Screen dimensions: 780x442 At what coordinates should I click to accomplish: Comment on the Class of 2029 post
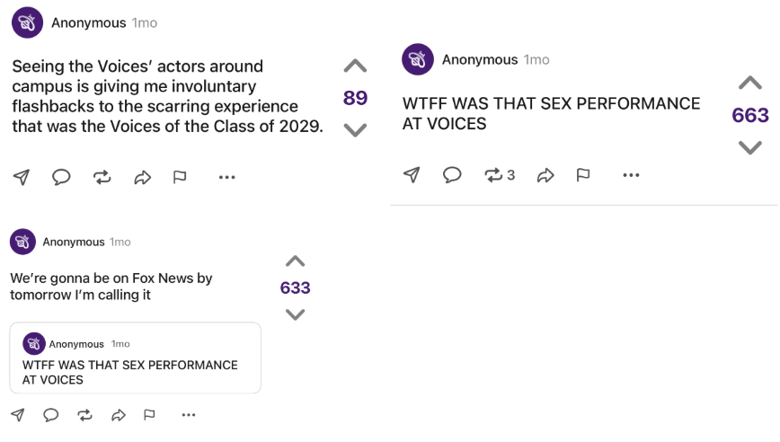[61, 177]
